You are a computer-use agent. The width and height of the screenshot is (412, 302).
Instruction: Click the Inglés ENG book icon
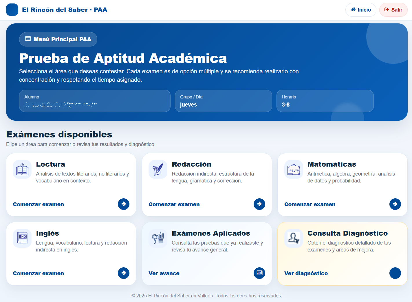pos(22,238)
